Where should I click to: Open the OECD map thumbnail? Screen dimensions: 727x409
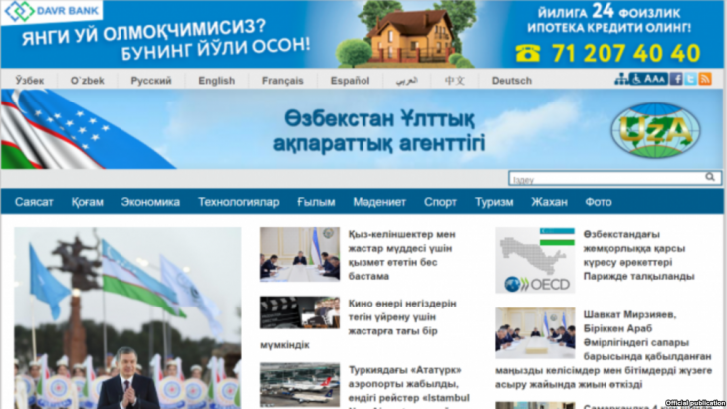tap(535, 260)
